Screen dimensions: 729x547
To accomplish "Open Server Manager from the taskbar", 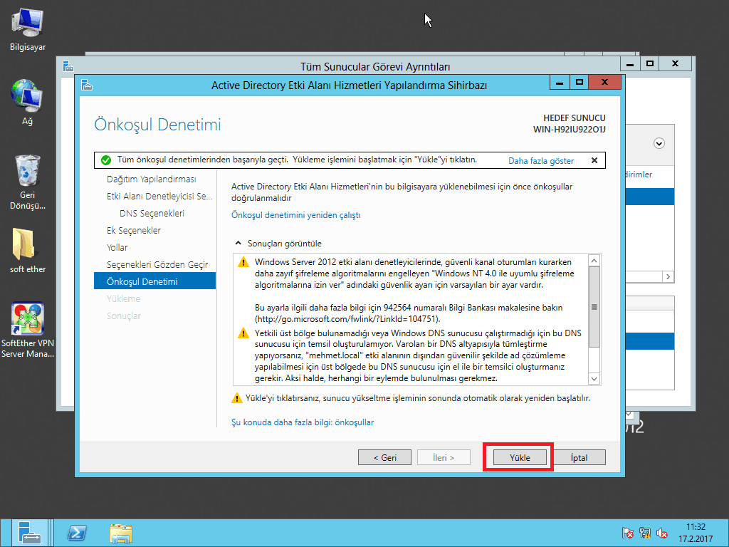I will [29, 533].
